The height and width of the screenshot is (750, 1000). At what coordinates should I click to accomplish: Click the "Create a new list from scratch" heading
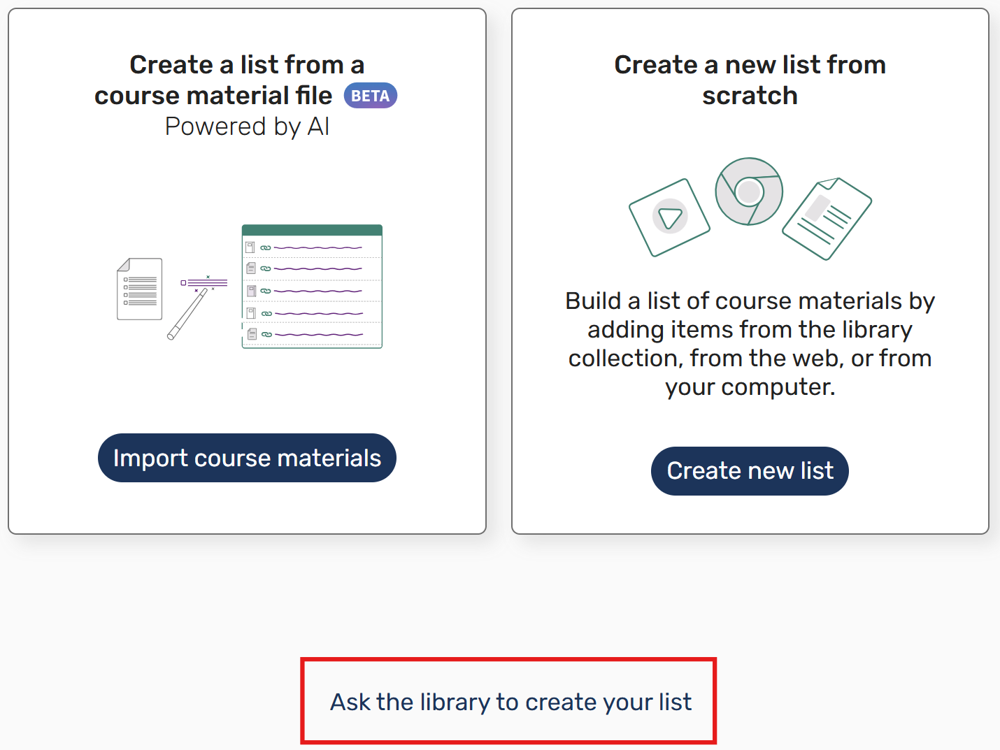[750, 80]
